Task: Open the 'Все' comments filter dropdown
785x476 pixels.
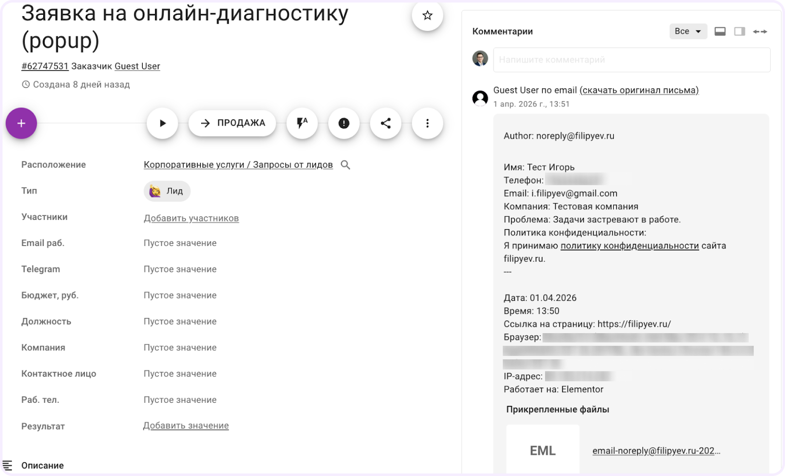Action: pos(688,31)
